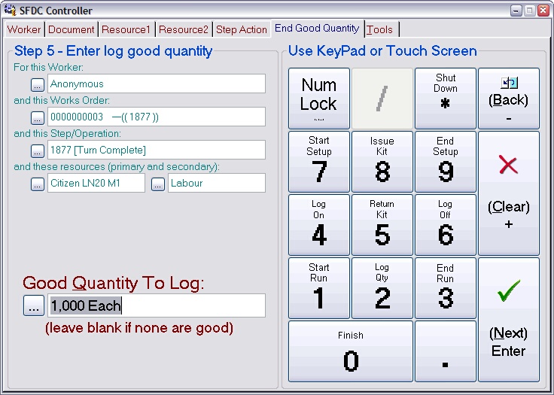Tap the Log Off 6 key
The image size is (554, 395).
tap(446, 225)
